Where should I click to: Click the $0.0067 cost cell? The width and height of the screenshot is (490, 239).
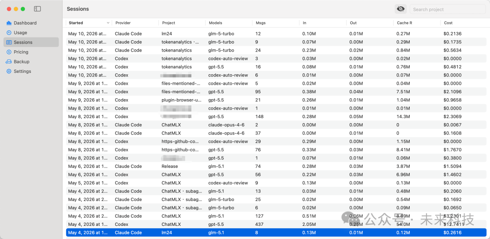click(452, 125)
